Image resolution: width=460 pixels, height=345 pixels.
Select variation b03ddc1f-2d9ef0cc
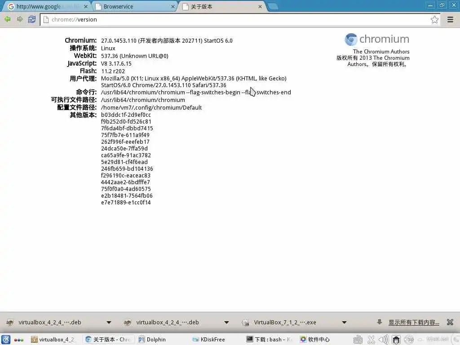click(x=126, y=115)
